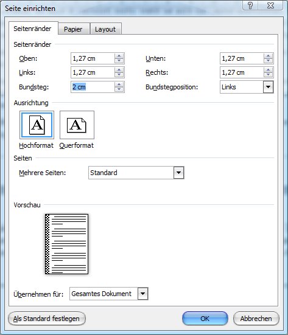This screenshot has width=288, height=335.
Task: Switch to the Layout tab
Action: (105, 29)
